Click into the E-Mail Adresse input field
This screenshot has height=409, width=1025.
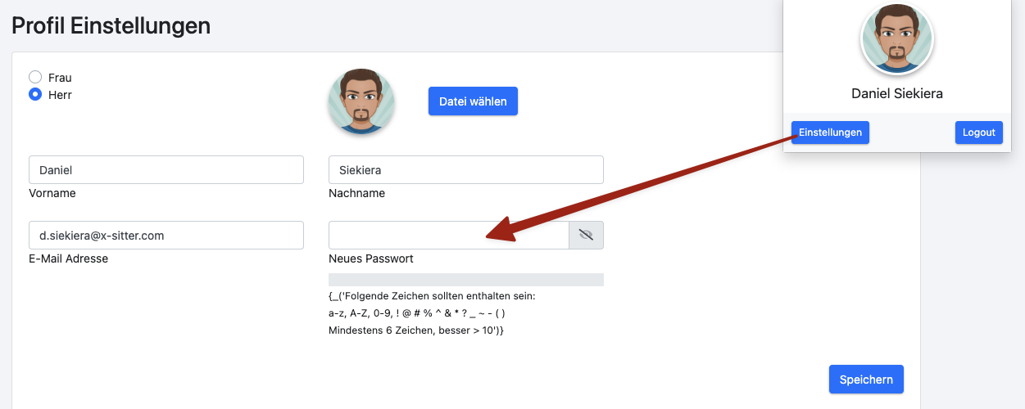coord(166,236)
